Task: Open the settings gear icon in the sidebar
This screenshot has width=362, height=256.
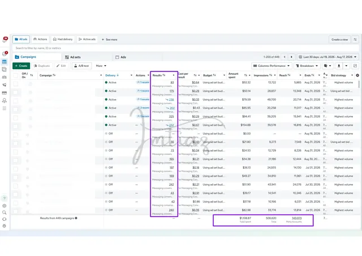Action: [5, 206]
